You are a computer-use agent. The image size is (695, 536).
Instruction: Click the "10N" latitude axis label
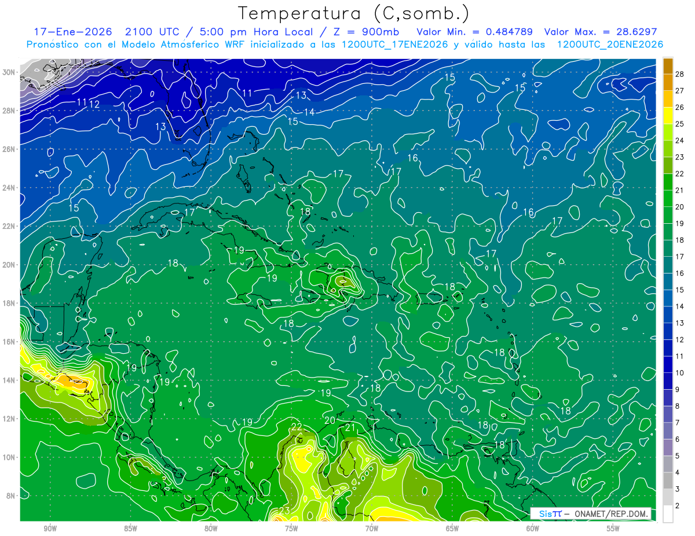(x=10, y=457)
